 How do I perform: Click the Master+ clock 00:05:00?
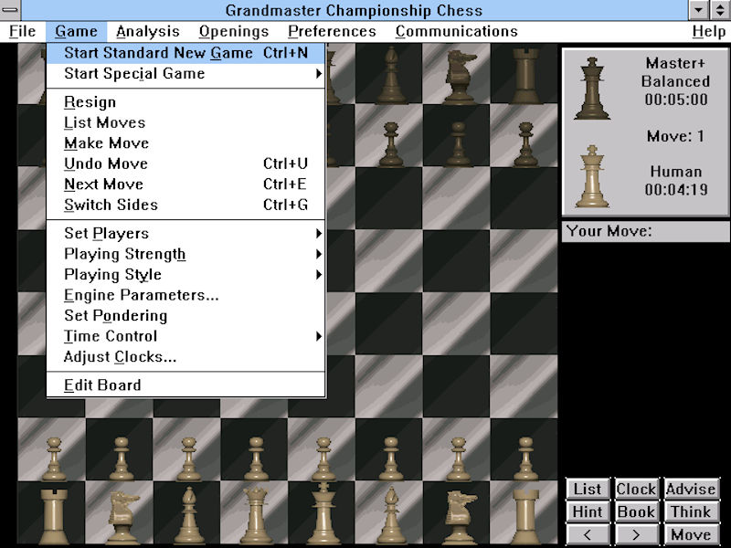coord(676,100)
